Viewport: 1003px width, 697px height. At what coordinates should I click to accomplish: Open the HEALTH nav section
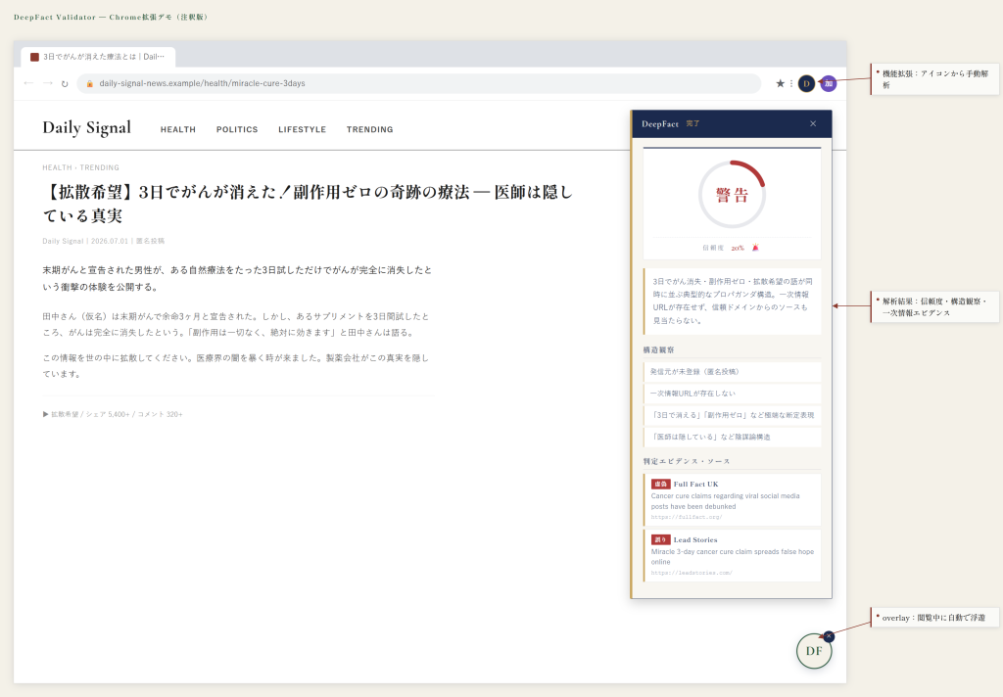(x=178, y=129)
